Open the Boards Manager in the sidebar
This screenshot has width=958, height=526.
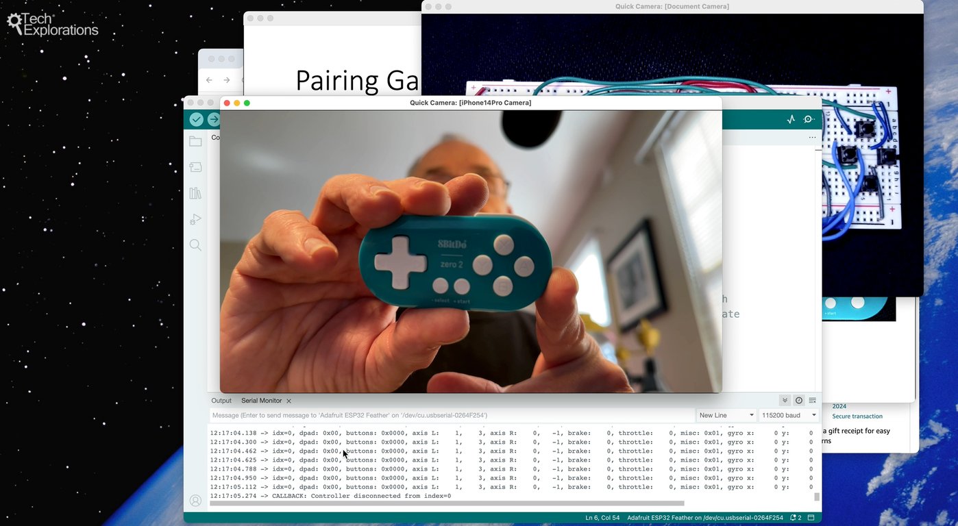click(195, 167)
